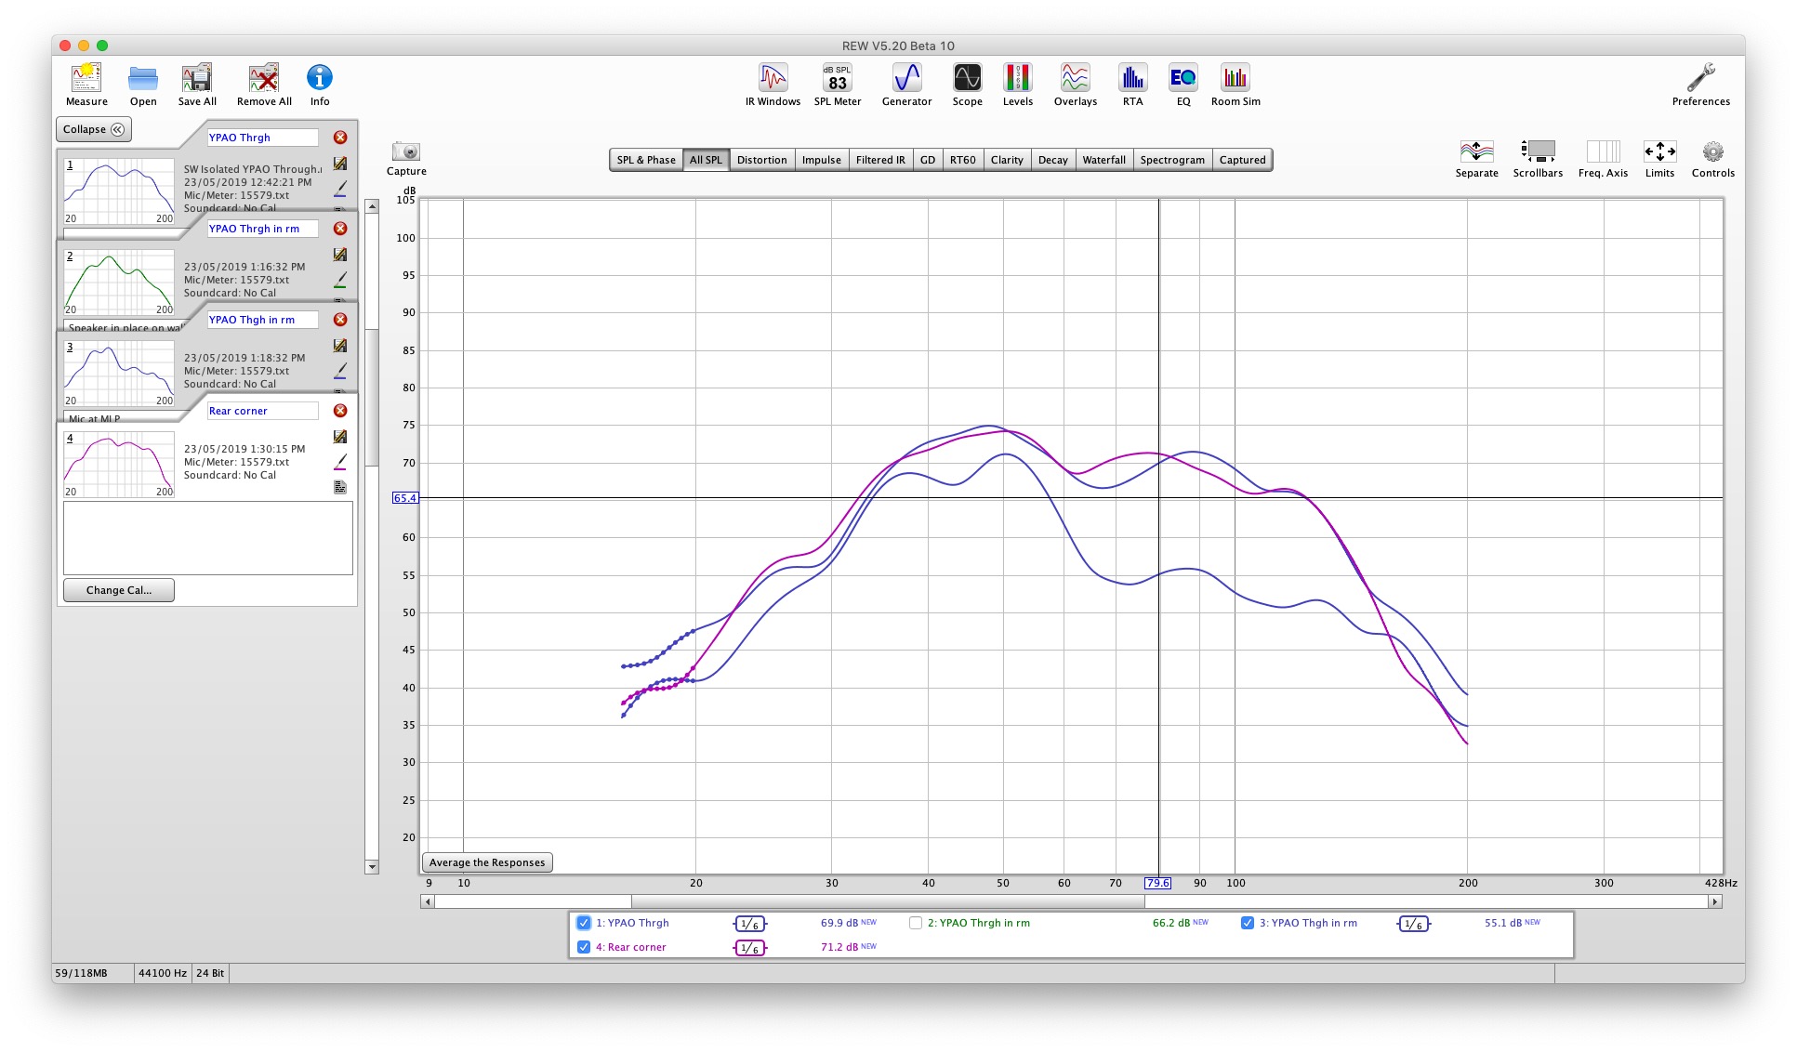Click the Capture camera icon
This screenshot has height=1052, width=1797.
pos(406,152)
